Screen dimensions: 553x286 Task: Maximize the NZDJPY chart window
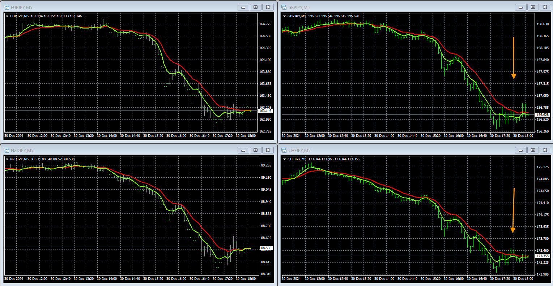click(255, 150)
